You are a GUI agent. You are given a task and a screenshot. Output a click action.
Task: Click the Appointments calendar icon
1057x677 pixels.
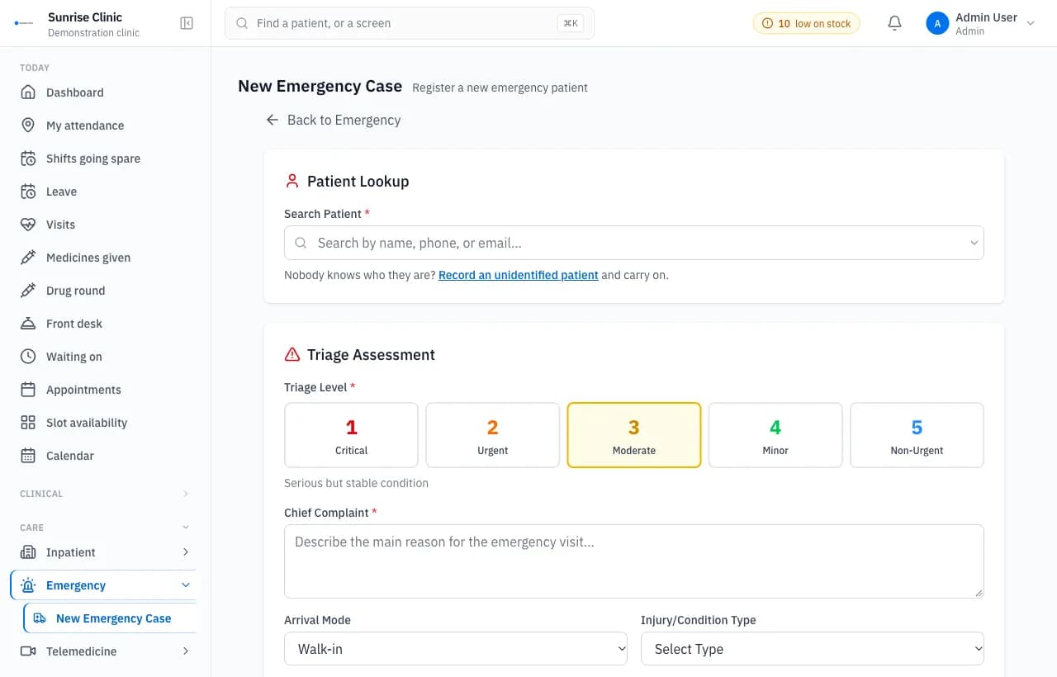[x=28, y=390]
